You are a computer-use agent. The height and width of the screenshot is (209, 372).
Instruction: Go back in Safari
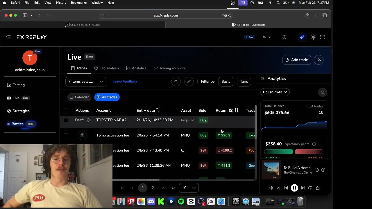(39, 15)
